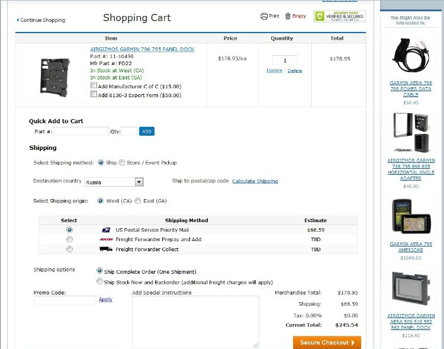Screen dimensions: 444x349
Task: Click Delete item link
Action: (x=295, y=71)
